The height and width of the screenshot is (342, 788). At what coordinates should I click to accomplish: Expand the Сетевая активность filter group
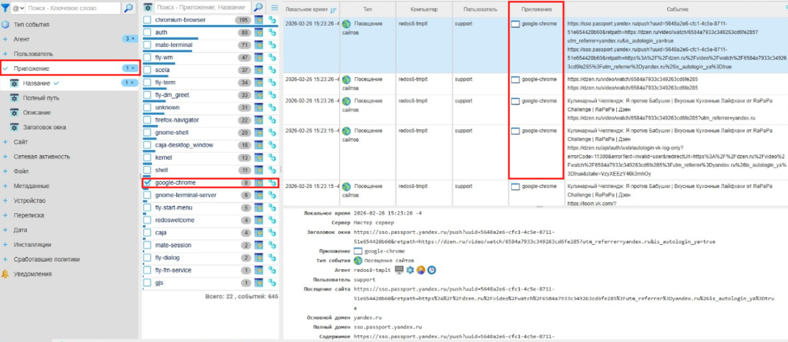(x=5, y=156)
